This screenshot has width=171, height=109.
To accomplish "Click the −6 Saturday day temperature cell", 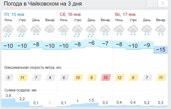I will click(x=91, y=43).
